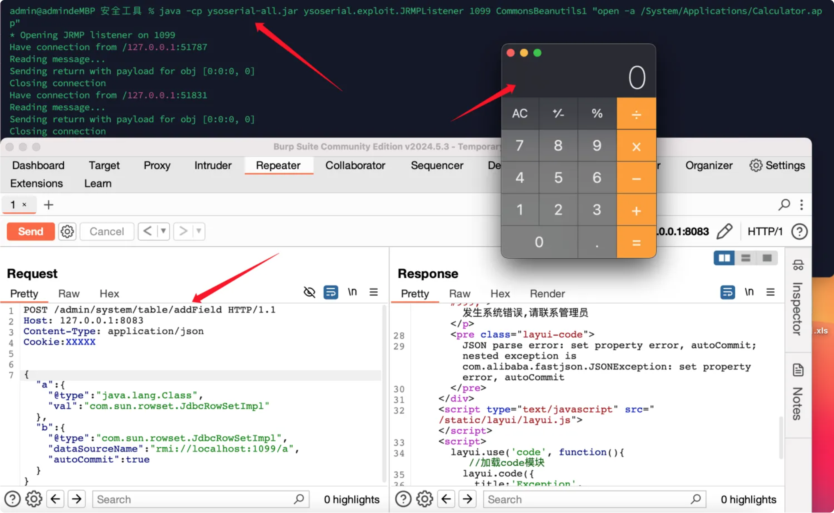Image resolution: width=834 pixels, height=513 pixels.
Task: Click the Repeater search magnifier icon
Action: coord(784,204)
